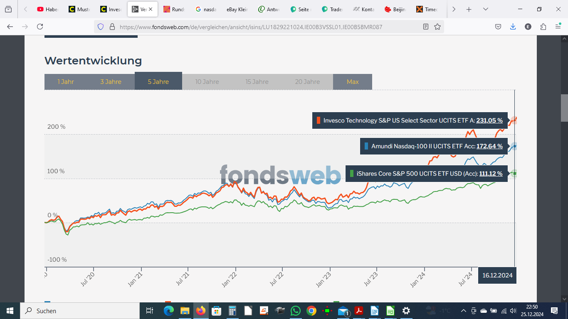Select the 1 Jahr time range tab
Viewport: 568px width, 319px height.
[66, 81]
